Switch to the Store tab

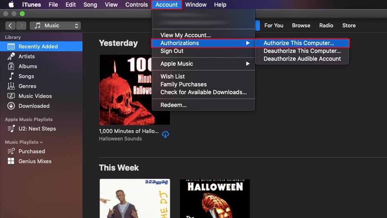(349, 25)
